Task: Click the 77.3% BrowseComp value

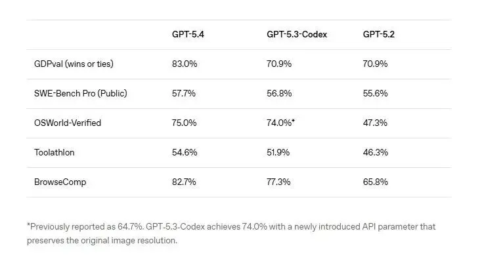Action: [278, 182]
